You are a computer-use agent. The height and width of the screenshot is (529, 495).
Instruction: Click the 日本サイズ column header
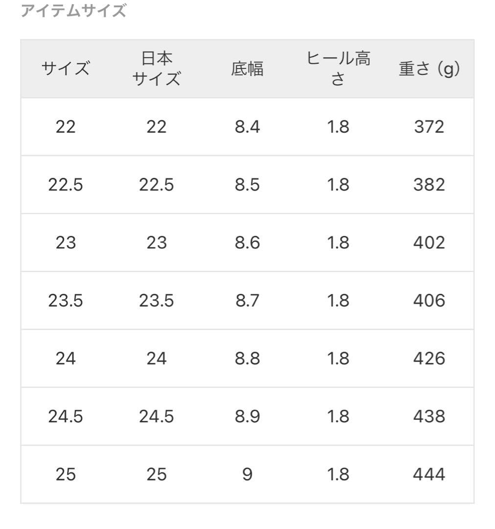tap(157, 69)
